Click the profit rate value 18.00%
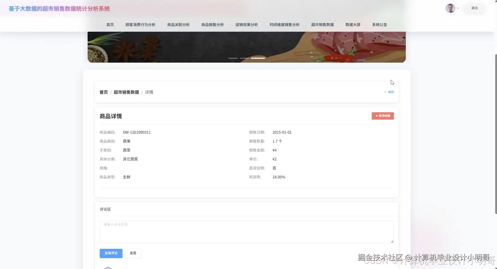The width and height of the screenshot is (497, 269). tap(279, 177)
